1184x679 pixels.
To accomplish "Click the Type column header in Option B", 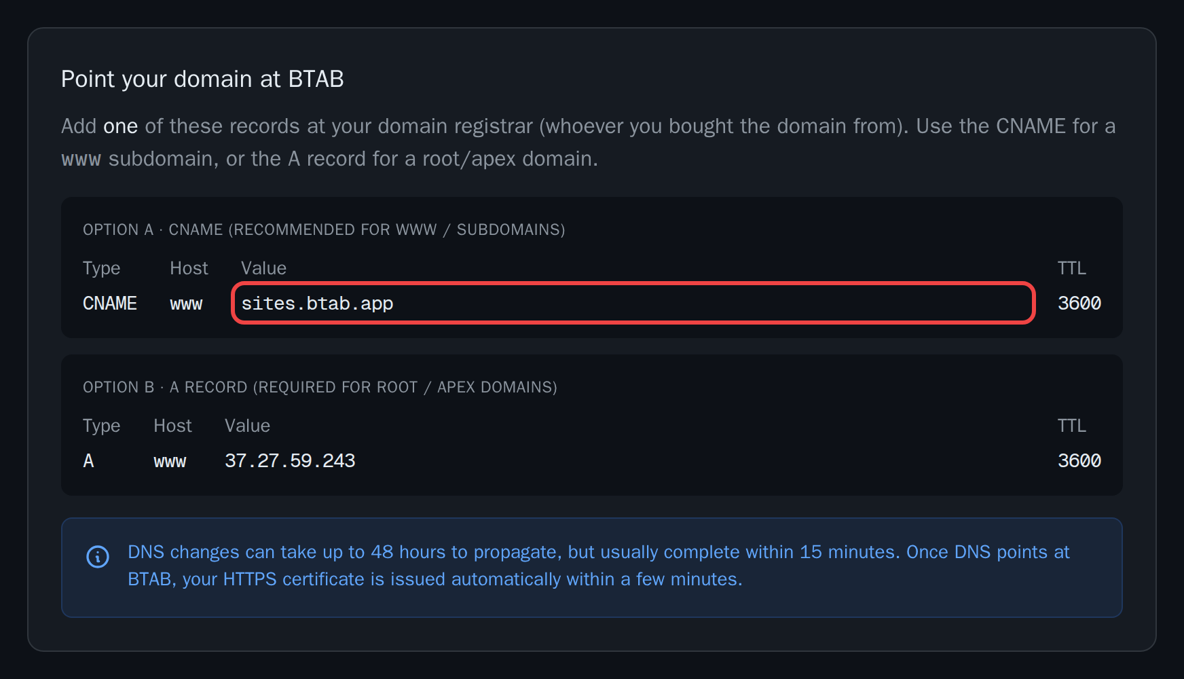I will pos(101,426).
